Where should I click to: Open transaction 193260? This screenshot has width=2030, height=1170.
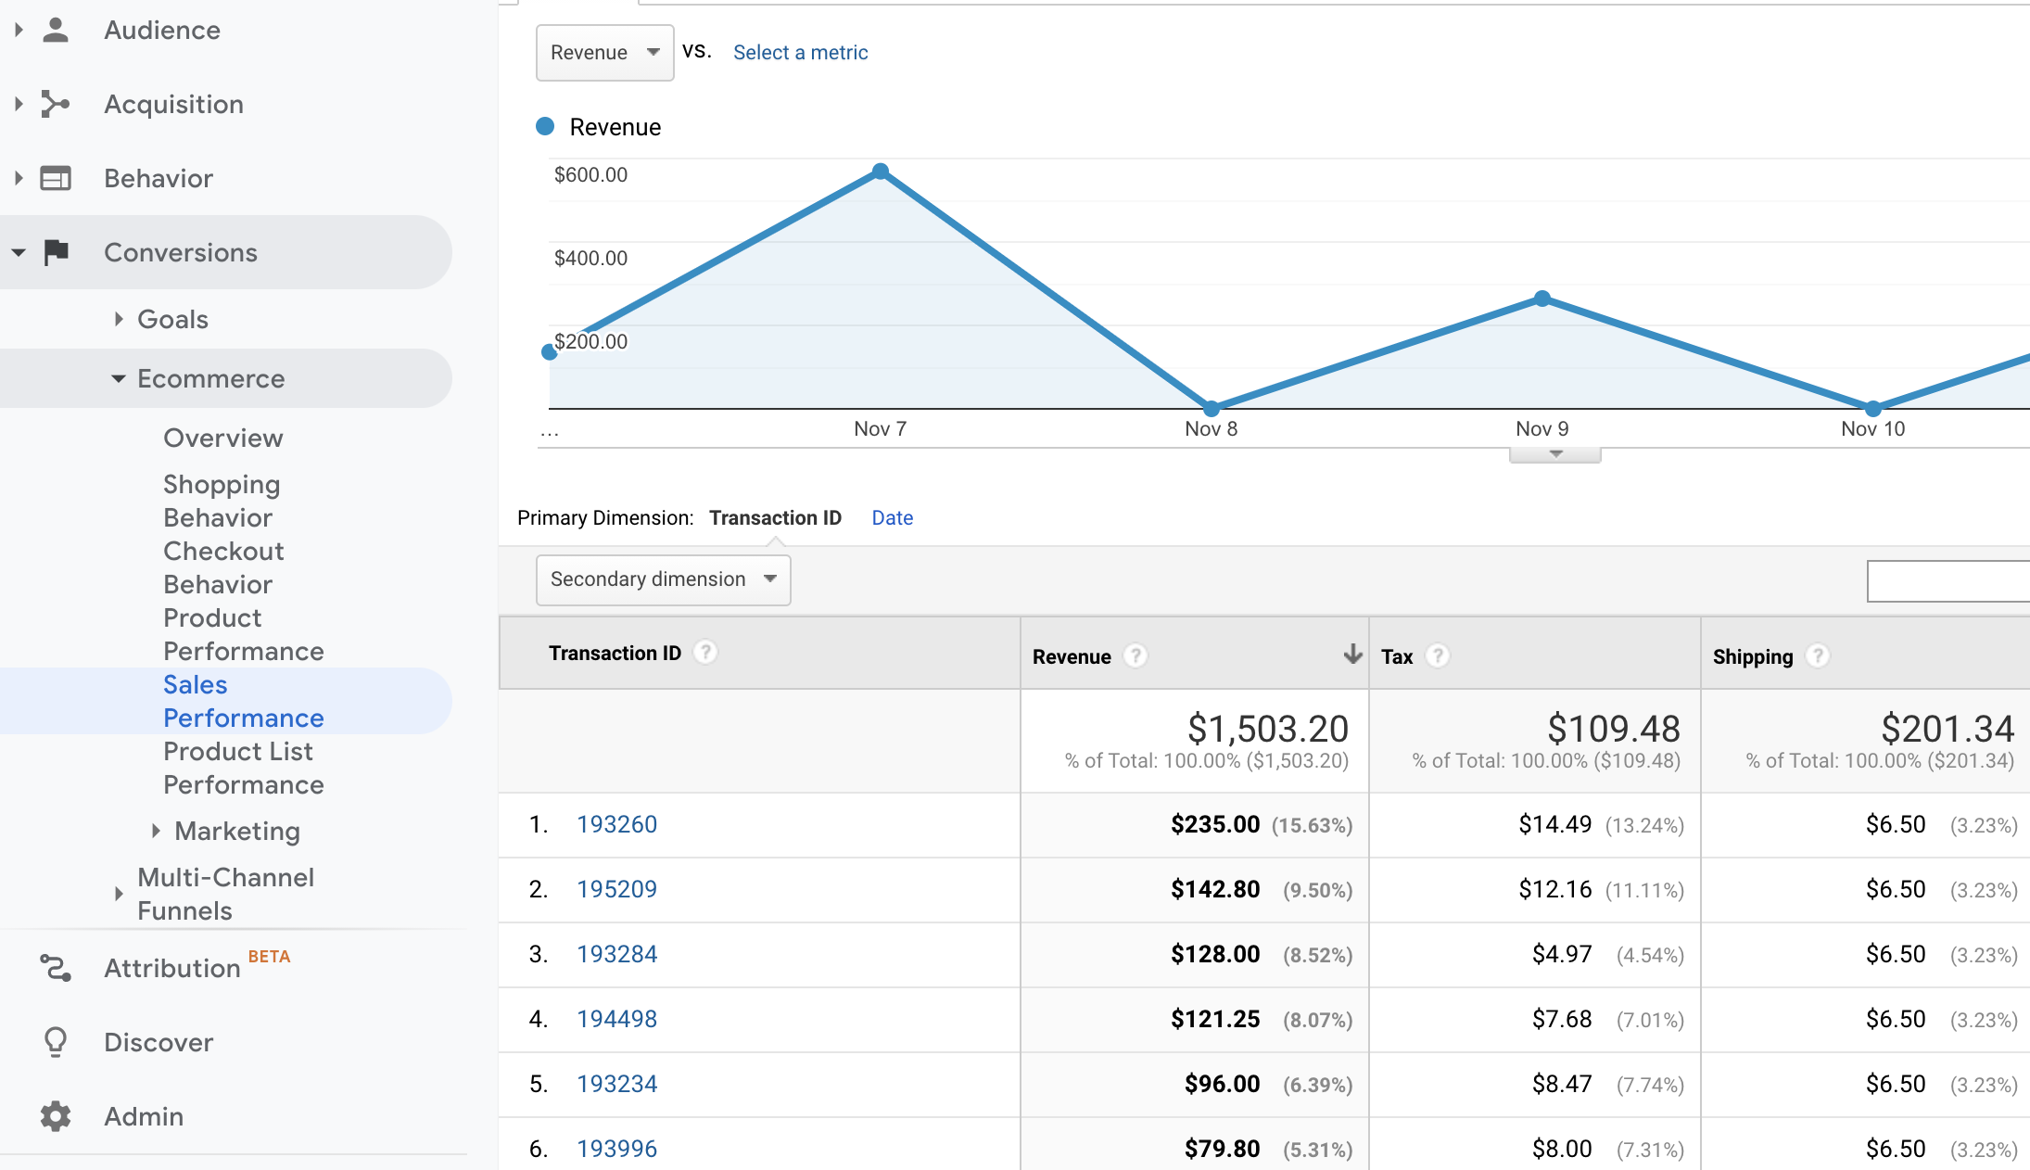pyautogui.click(x=616, y=824)
